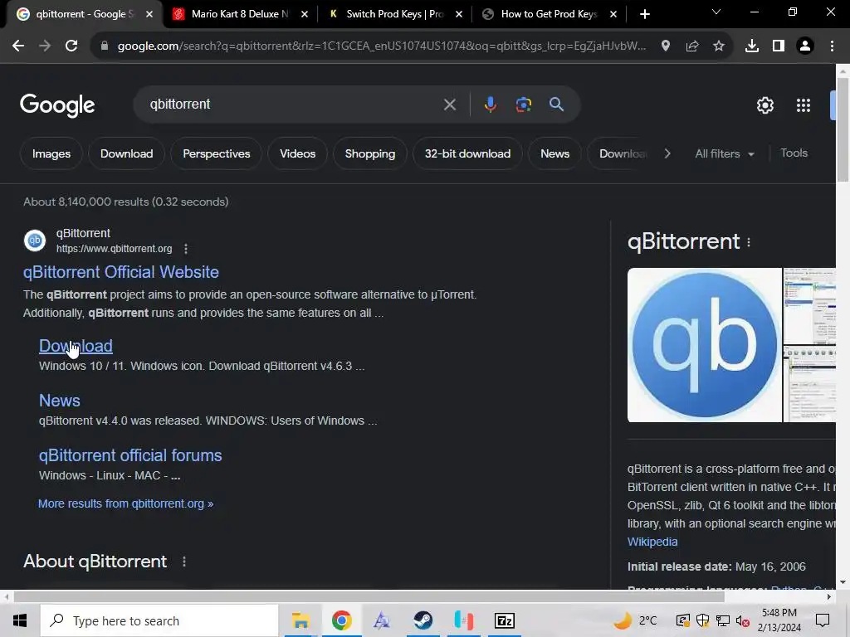Open the Tools button
The height and width of the screenshot is (637, 850).
pos(794,153)
